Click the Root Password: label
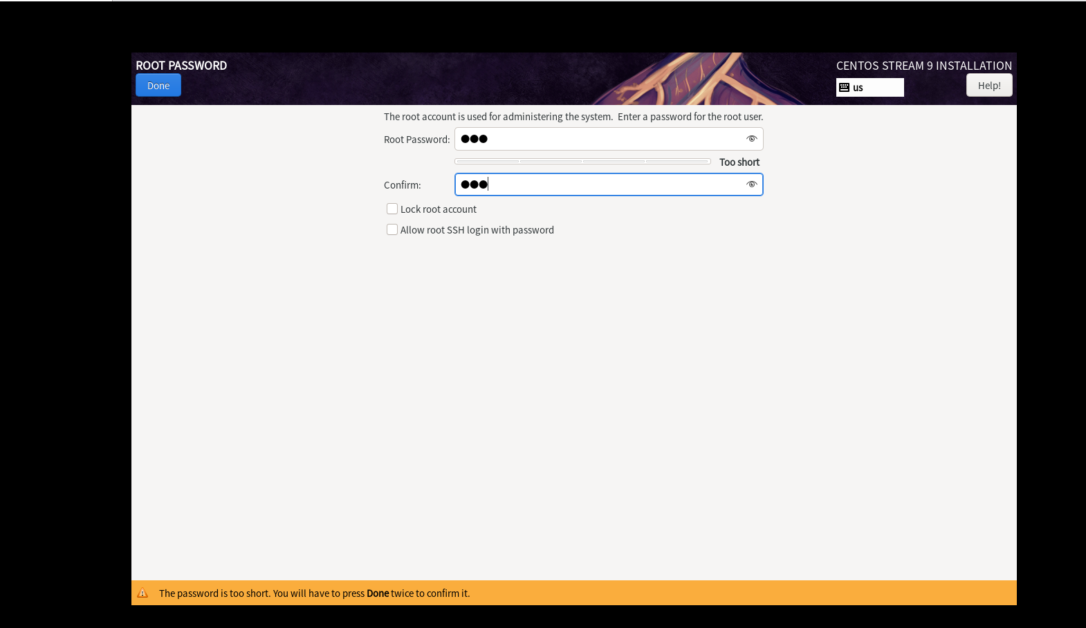The width and height of the screenshot is (1086, 628). (x=417, y=140)
